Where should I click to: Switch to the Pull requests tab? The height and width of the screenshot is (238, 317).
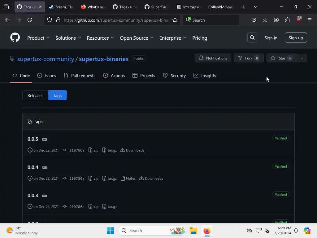pos(79,76)
